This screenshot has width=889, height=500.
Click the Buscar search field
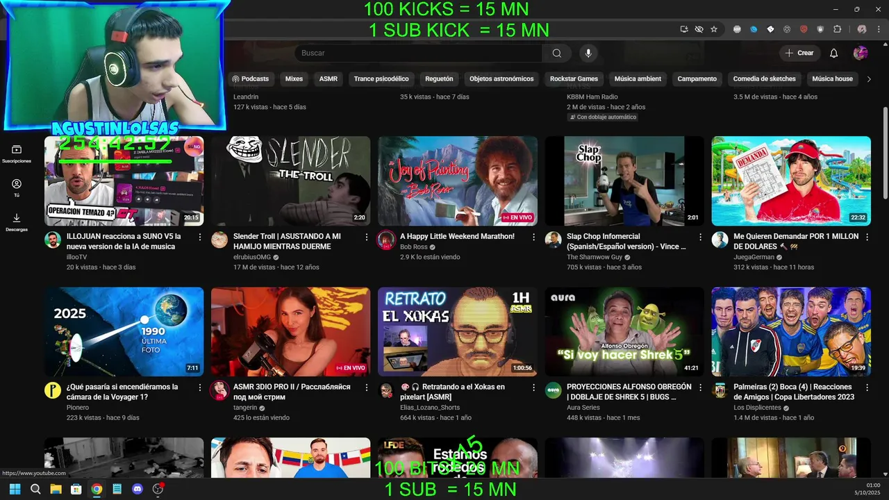[x=418, y=53]
